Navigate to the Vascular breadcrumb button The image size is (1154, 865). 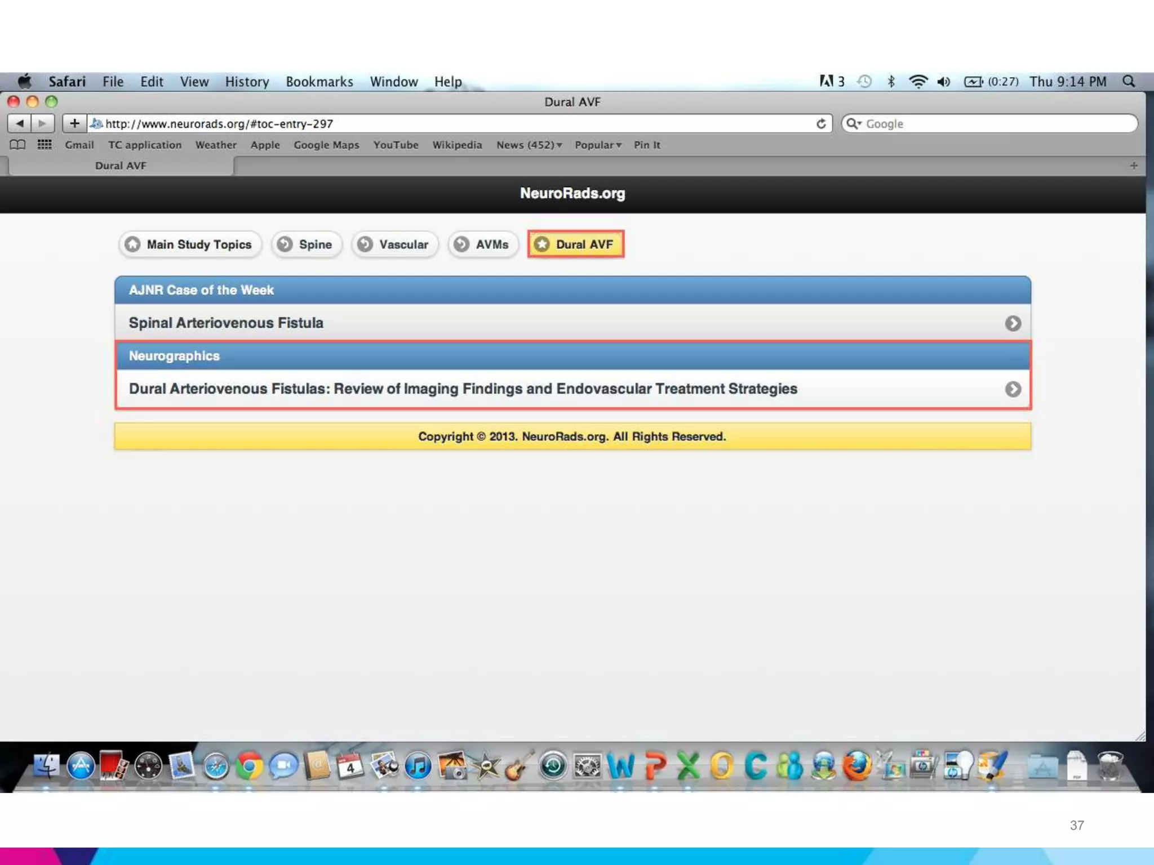coord(394,244)
